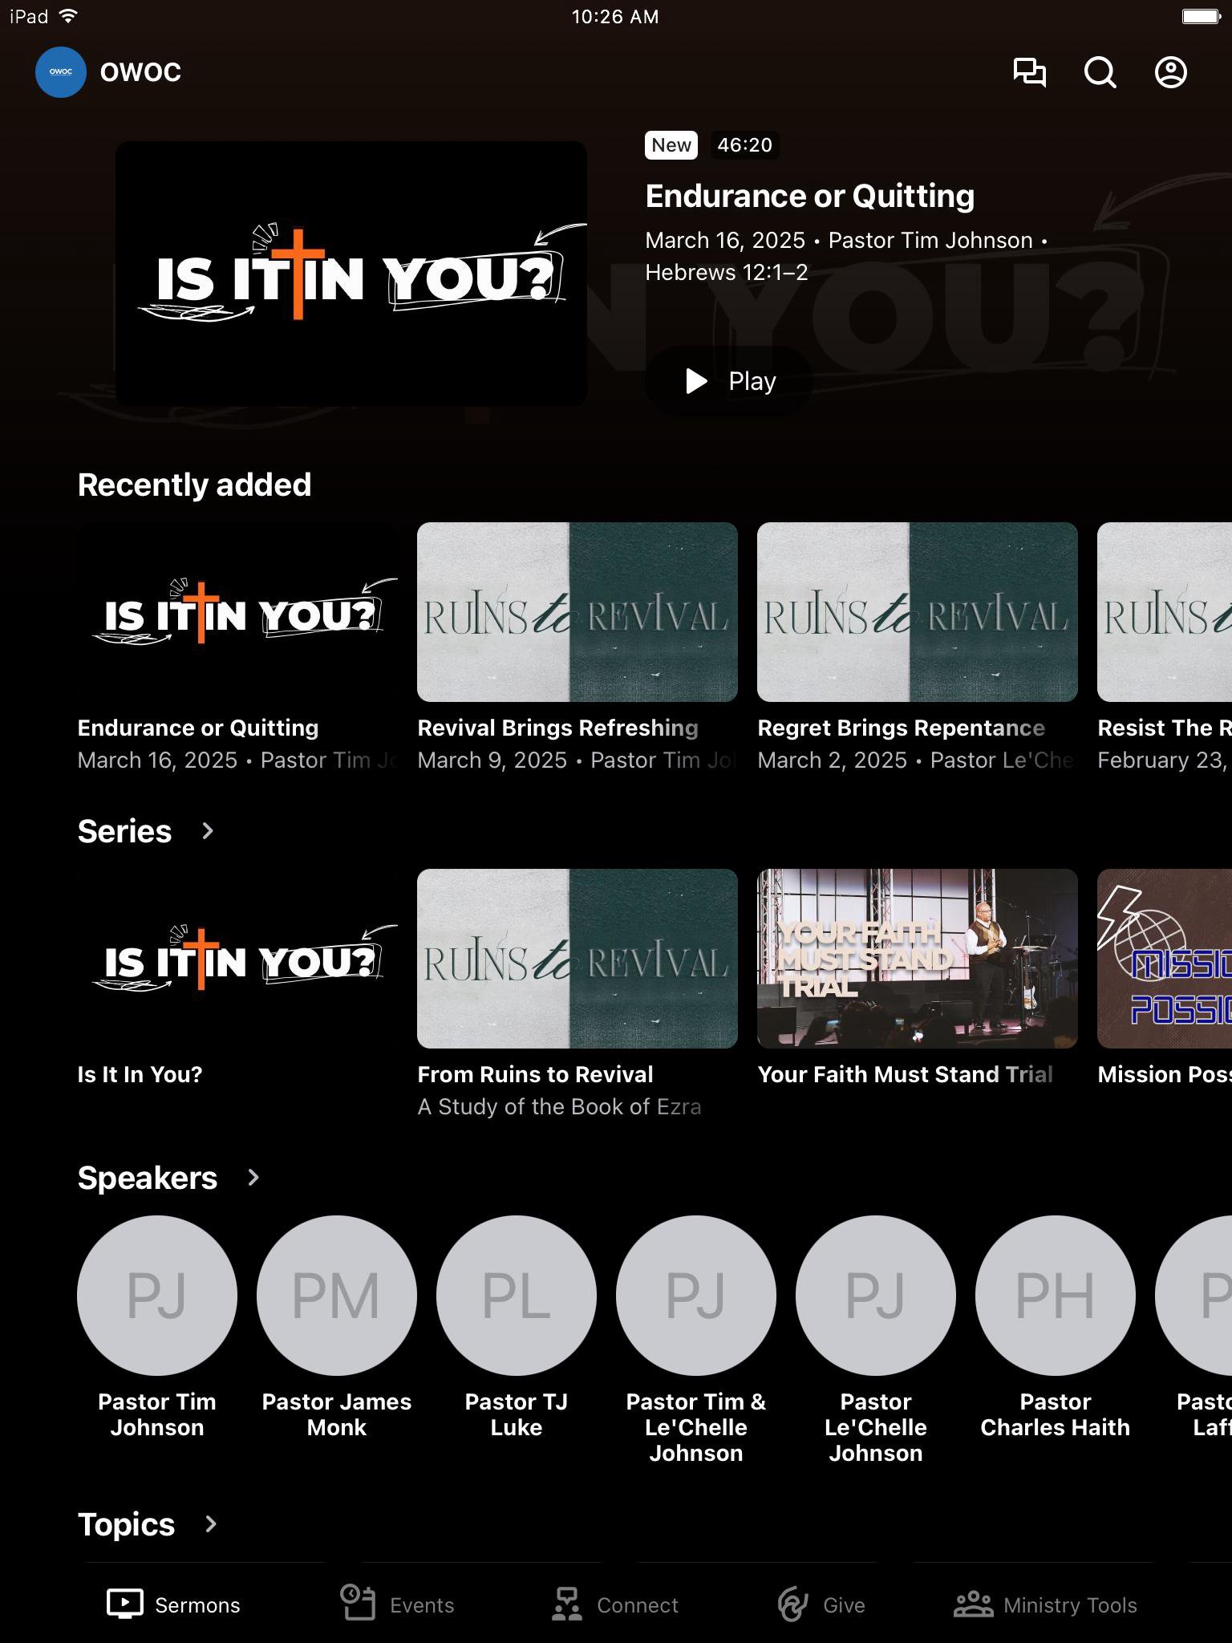1232x1643 pixels.
Task: Expand the Speakers section chevron
Action: point(253,1178)
